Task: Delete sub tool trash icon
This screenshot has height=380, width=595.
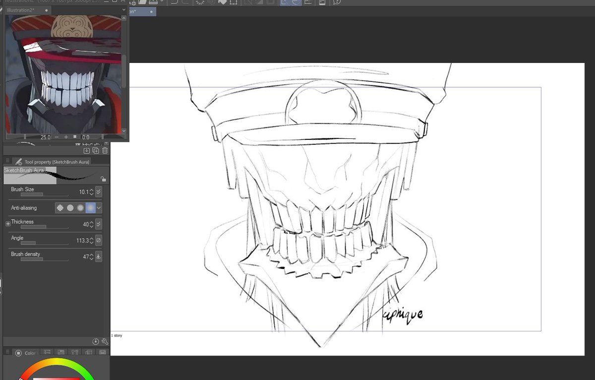Action: tap(105, 150)
